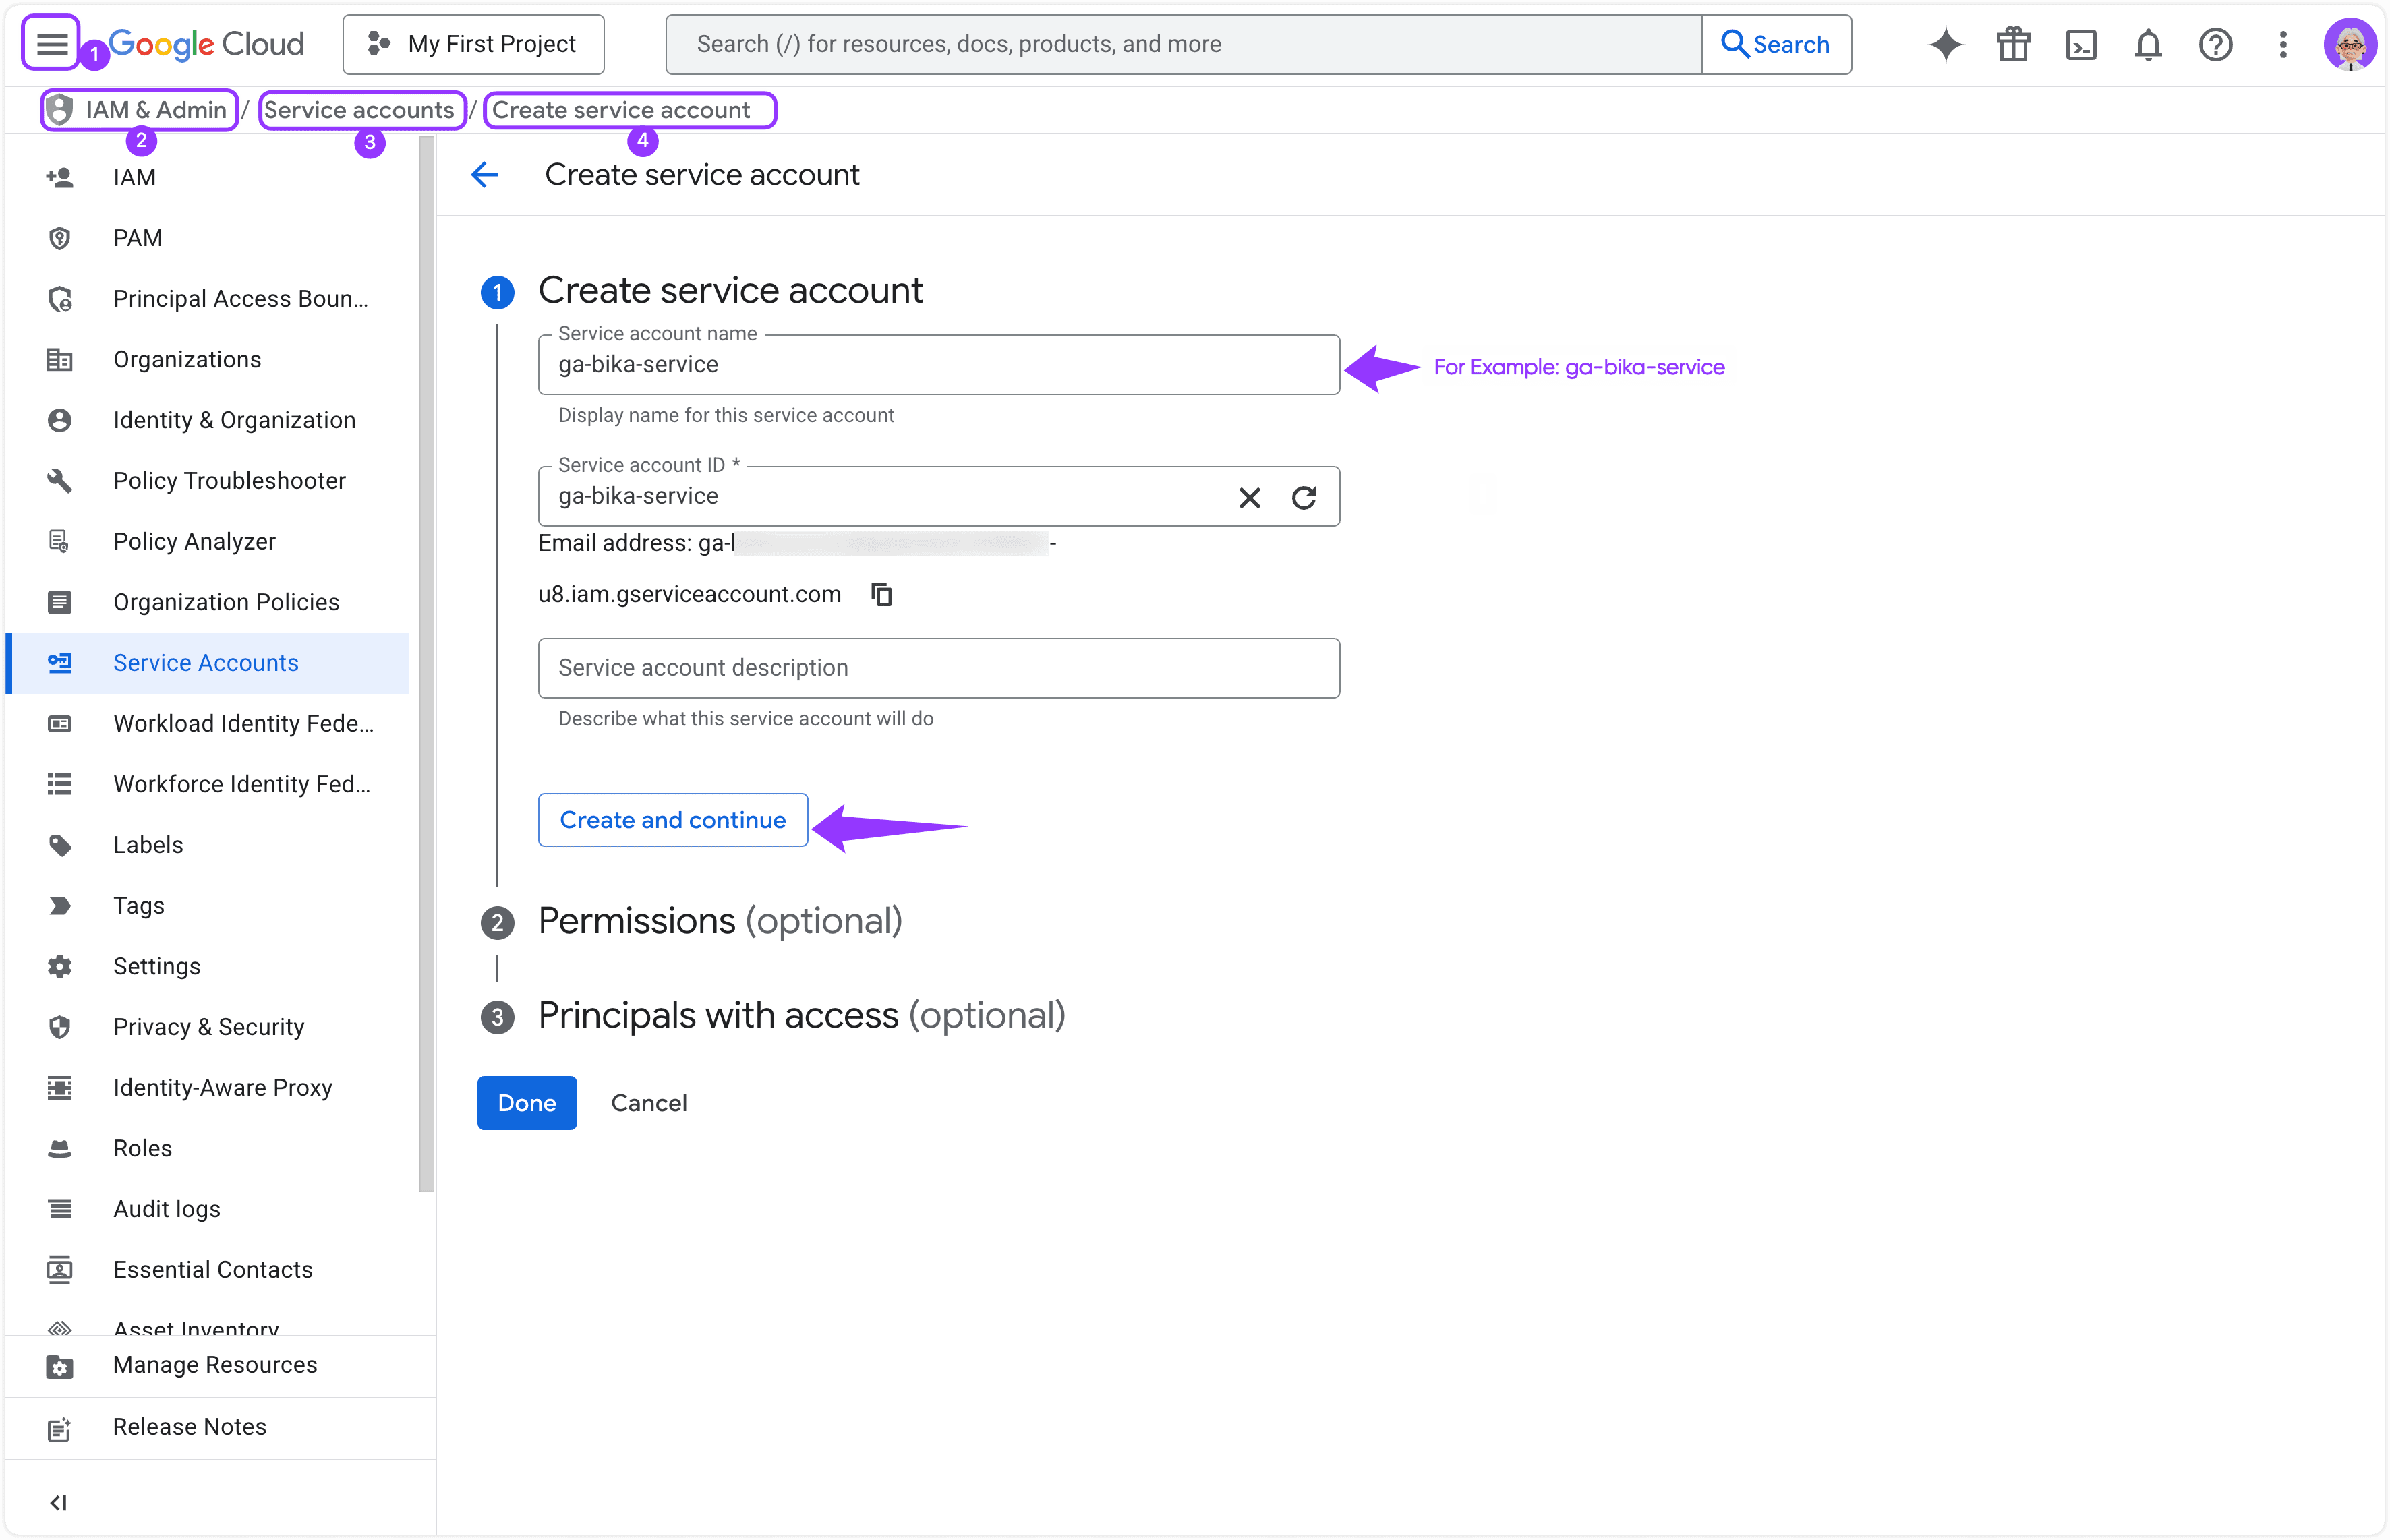View free trial gift offers

point(2013,44)
